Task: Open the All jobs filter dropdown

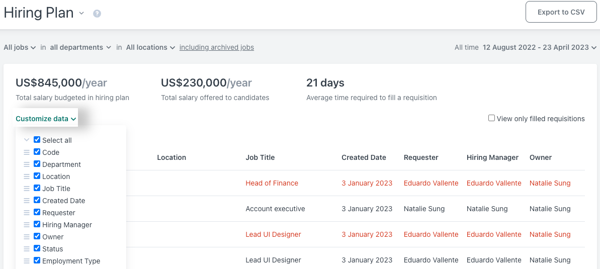Action: [20, 47]
